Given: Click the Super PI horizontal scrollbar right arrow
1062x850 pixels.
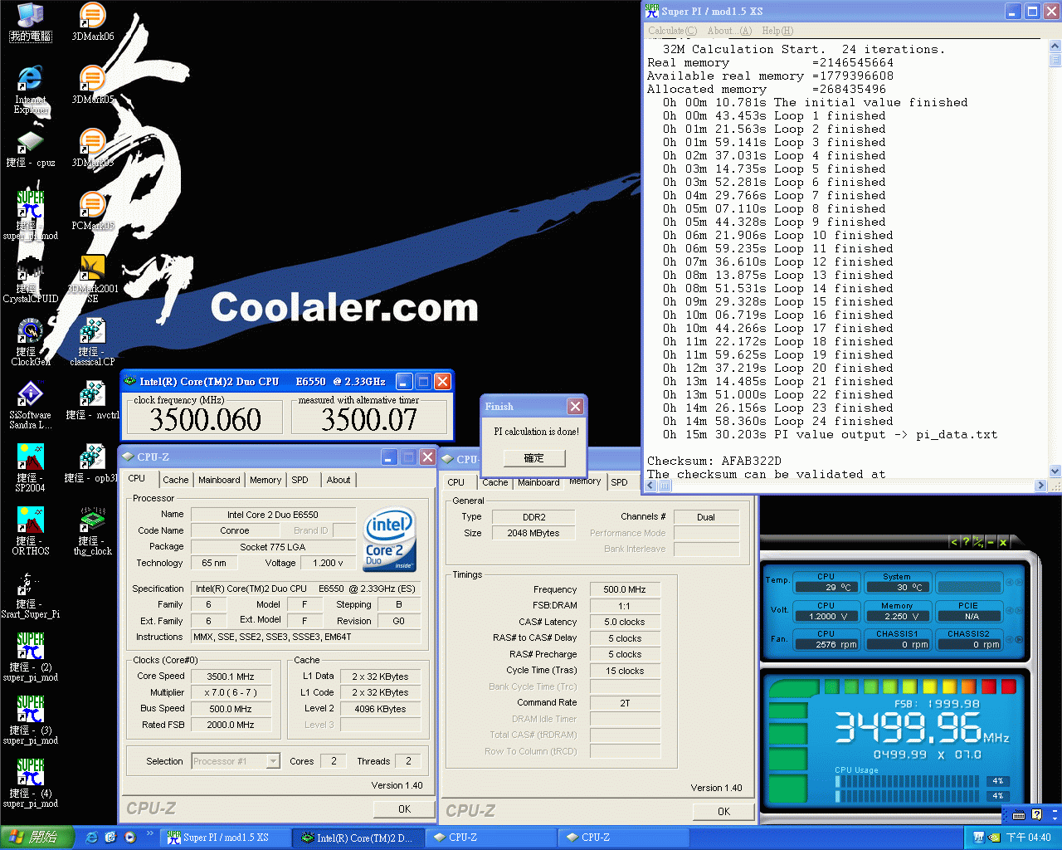Looking at the screenshot, I should tap(1041, 485).
